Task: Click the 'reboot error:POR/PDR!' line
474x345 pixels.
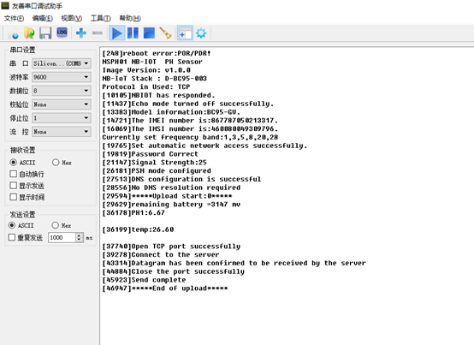Action: coord(157,53)
